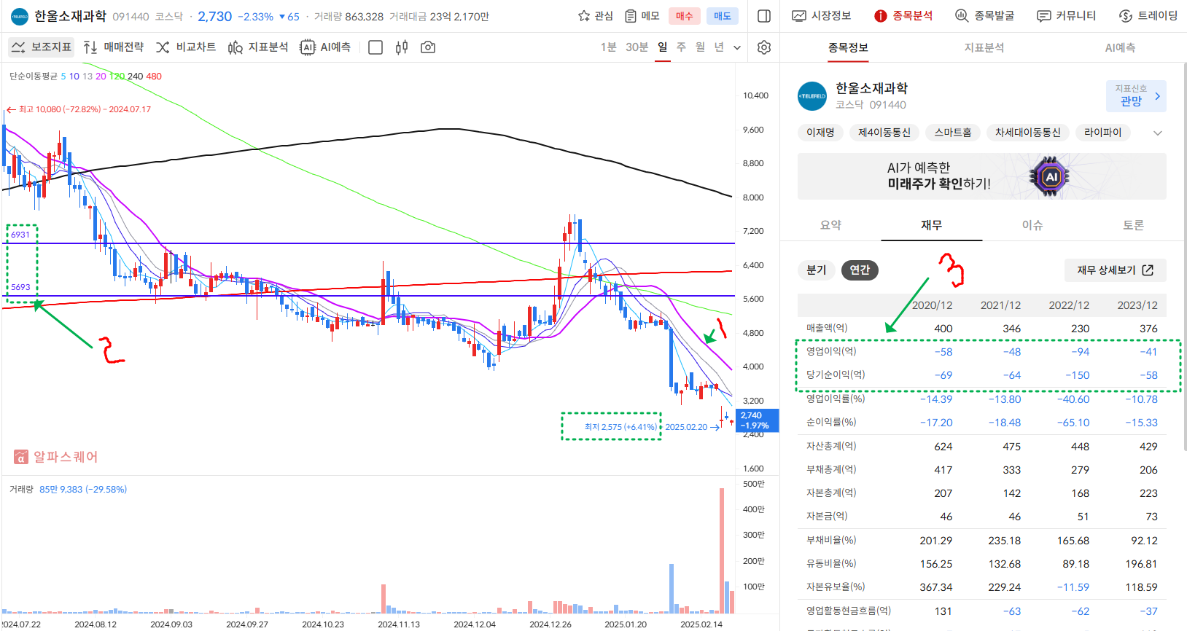Viewport: 1187px width, 631px height.
Task: Click the square fullscreen frame icon
Action: click(x=375, y=47)
